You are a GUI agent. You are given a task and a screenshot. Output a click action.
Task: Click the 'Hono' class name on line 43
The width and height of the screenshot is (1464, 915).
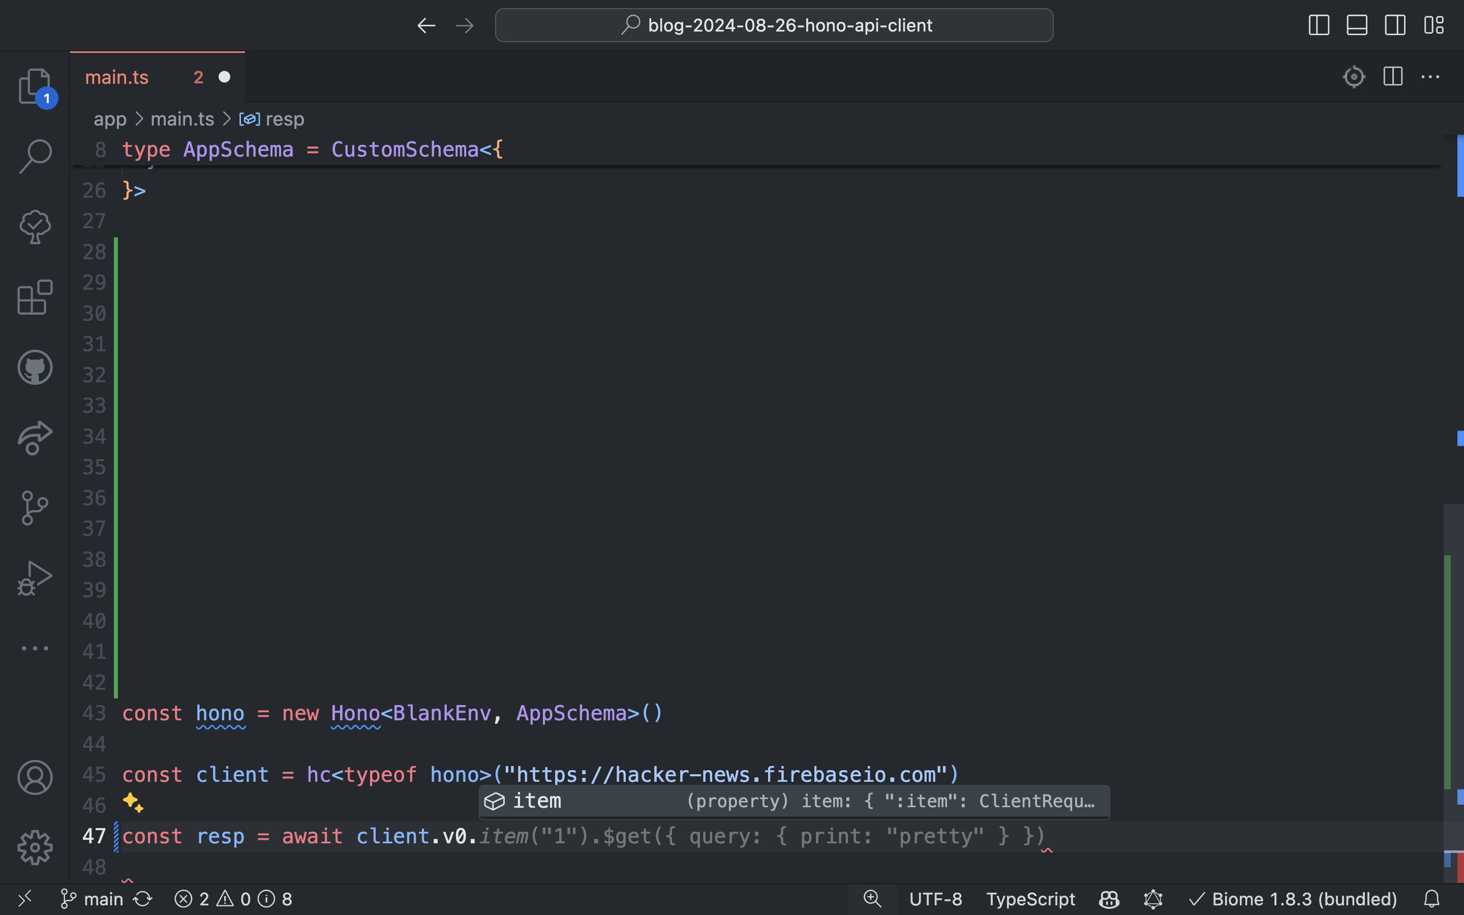[355, 714]
